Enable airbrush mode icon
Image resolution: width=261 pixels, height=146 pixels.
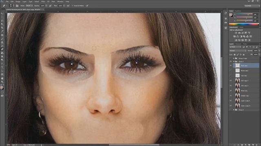pyautogui.click(x=68, y=6)
